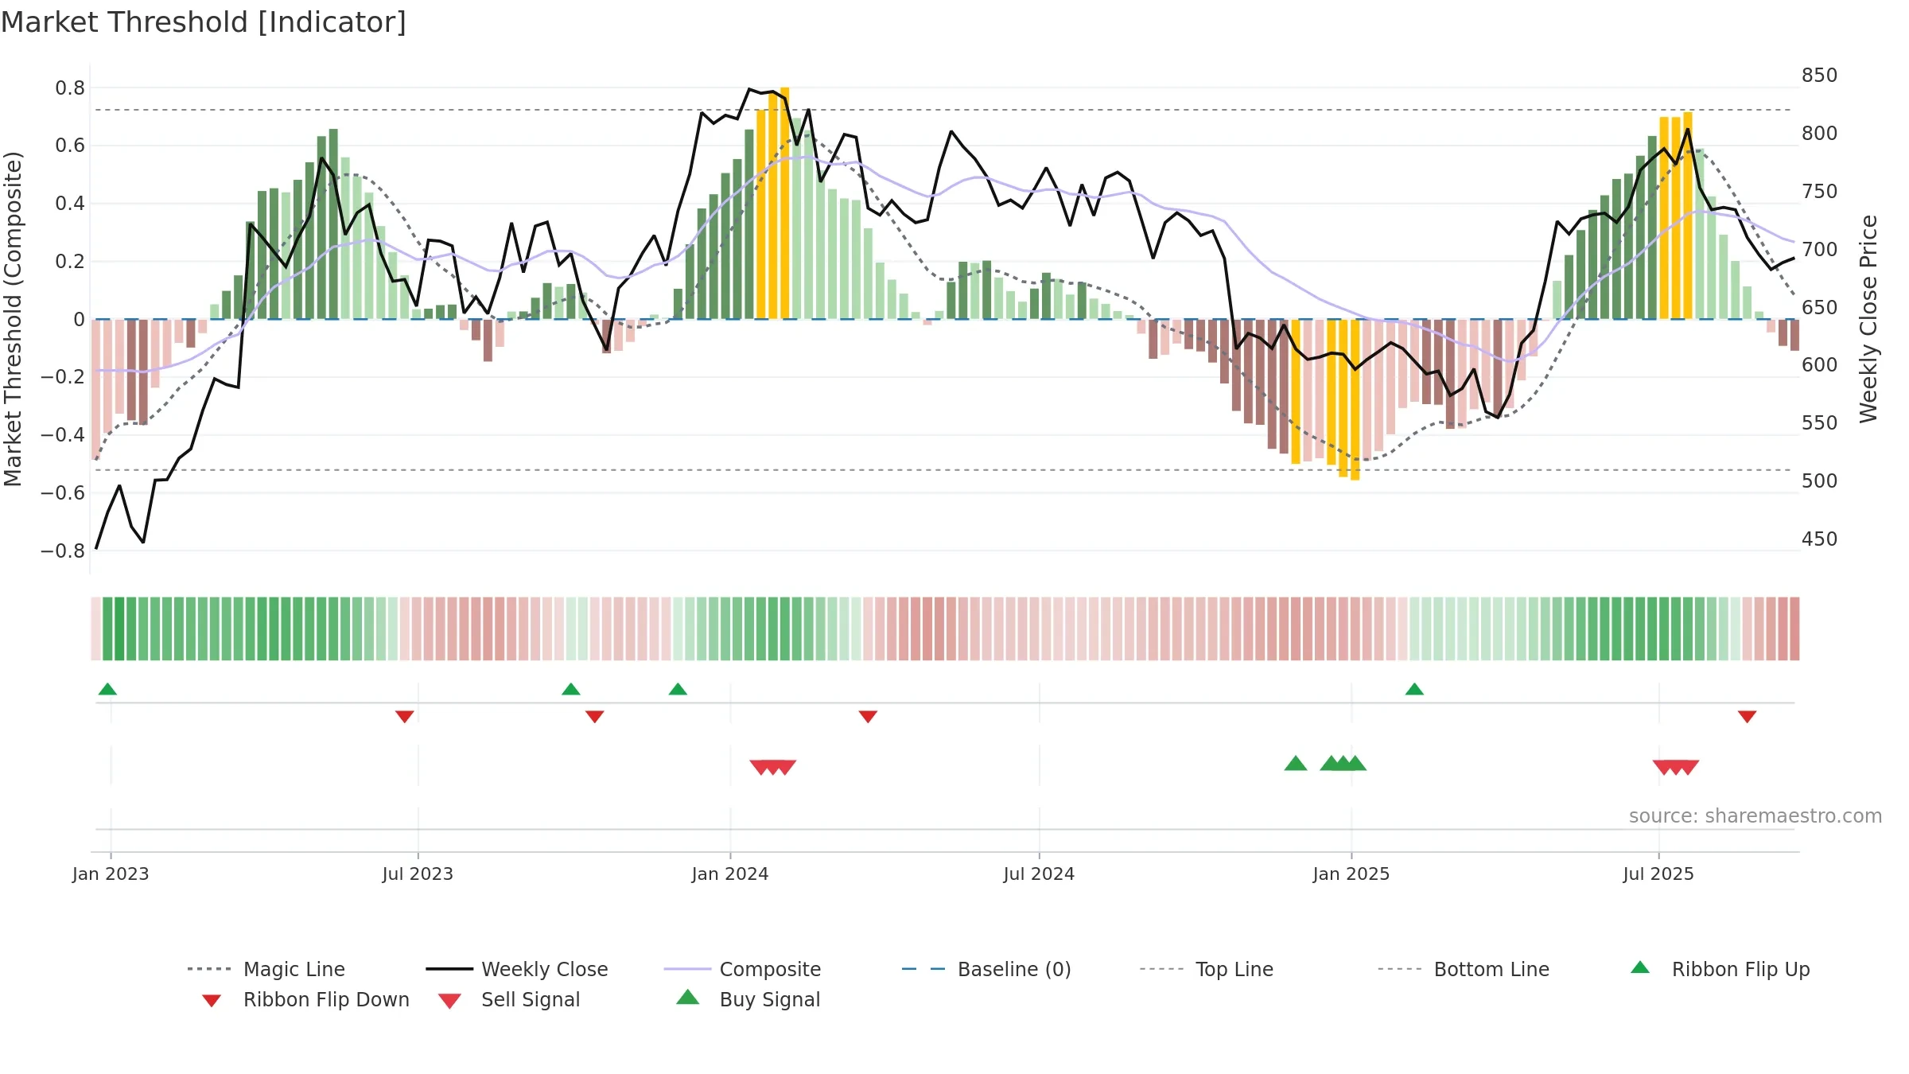Click the Jul 2025 x-axis label
1909x1074 pixels.
(x=1658, y=874)
